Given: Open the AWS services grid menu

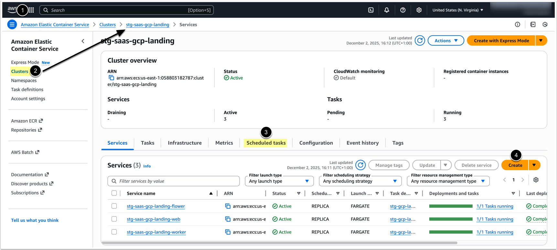Looking at the screenshot, I should [x=31, y=10].
